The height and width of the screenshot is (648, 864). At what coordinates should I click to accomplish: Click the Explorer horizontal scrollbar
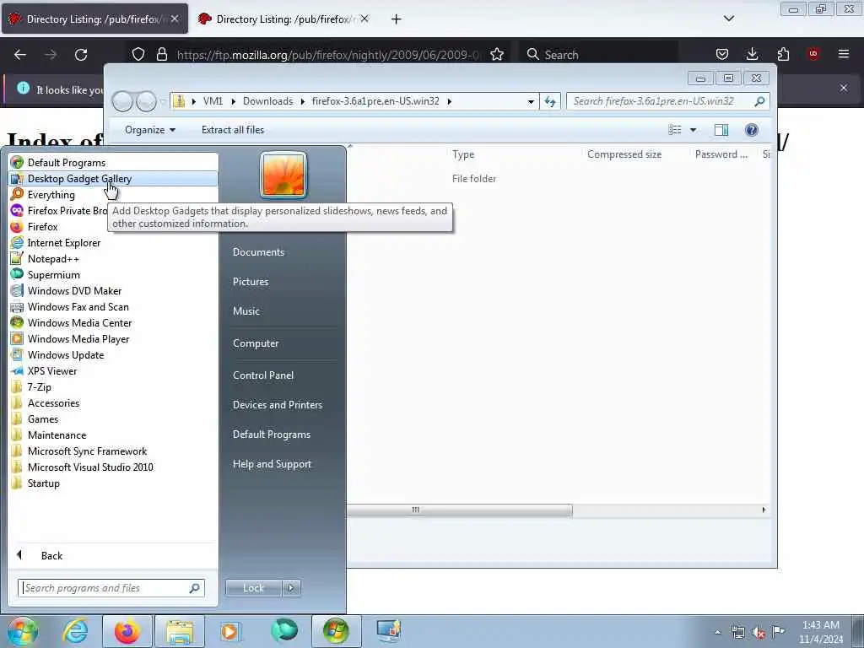coord(460,510)
